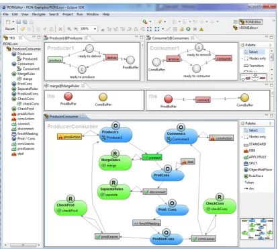Screen dimensions: 278x249
Task: Click the prodAction transition node
Action: 69,137
